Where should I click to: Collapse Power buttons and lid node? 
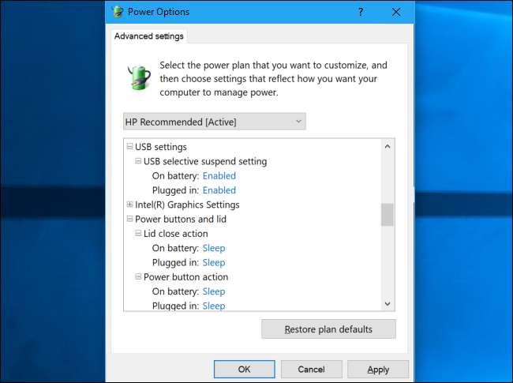pyautogui.click(x=129, y=219)
